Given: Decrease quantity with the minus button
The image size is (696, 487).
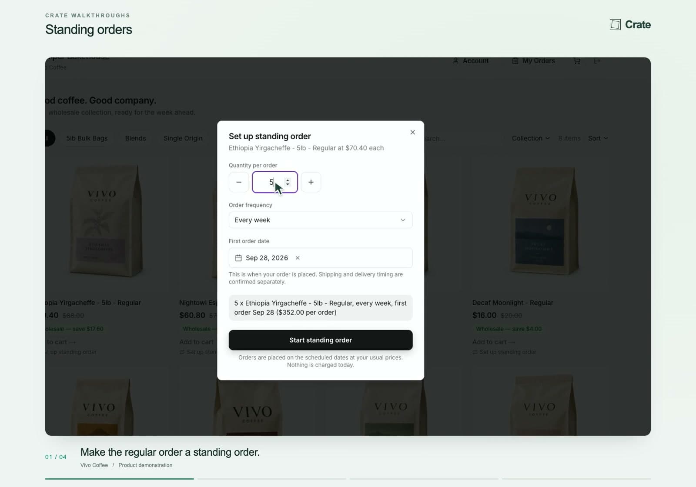Looking at the screenshot, I should 239,182.
